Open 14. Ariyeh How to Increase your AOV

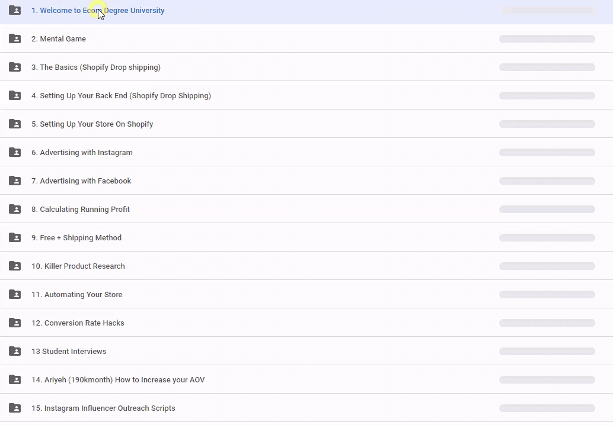pos(117,380)
